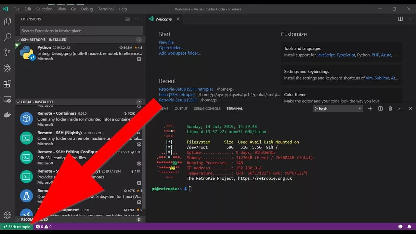
Task: Close the terminal panel
Action: click(410, 109)
